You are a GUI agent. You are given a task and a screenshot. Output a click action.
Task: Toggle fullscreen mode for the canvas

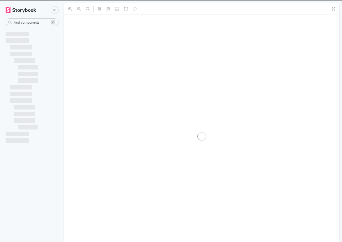[333, 9]
